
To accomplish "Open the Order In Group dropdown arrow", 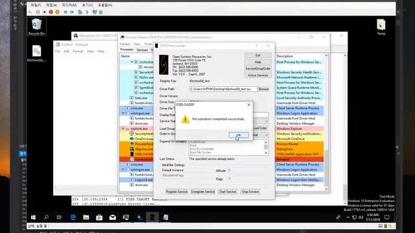I will pyautogui.click(x=267, y=135).
